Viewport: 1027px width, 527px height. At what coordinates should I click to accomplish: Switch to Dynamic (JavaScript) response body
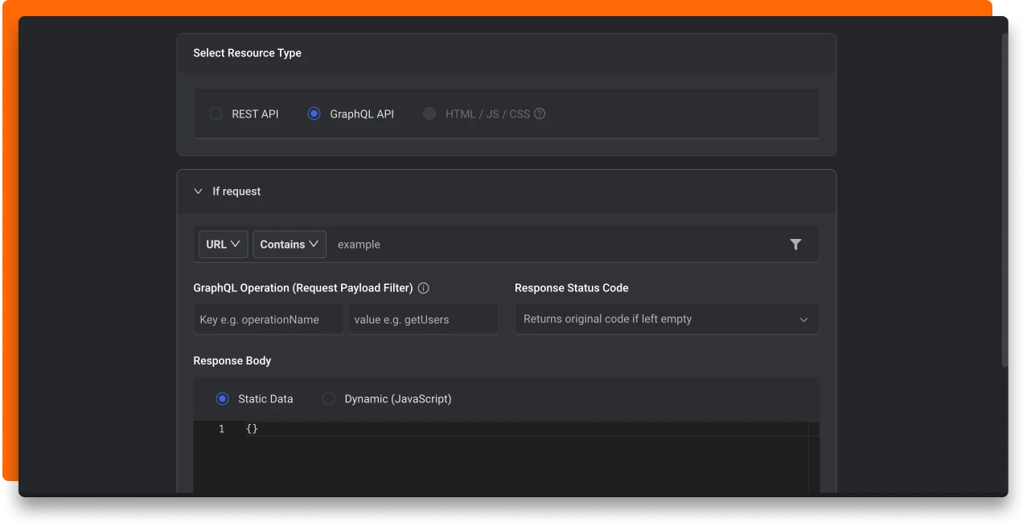point(328,399)
